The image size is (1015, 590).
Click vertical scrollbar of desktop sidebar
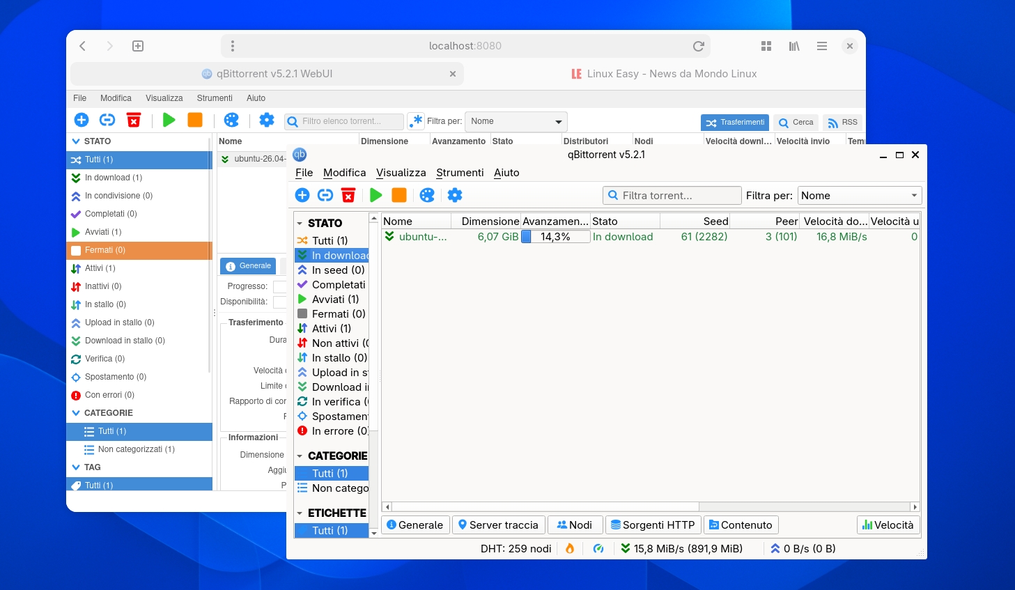coord(373,327)
